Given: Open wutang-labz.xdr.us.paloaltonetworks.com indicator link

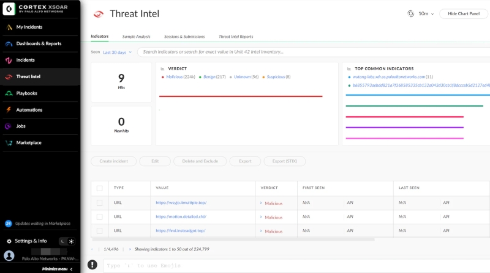Looking at the screenshot, I should 389,77.
